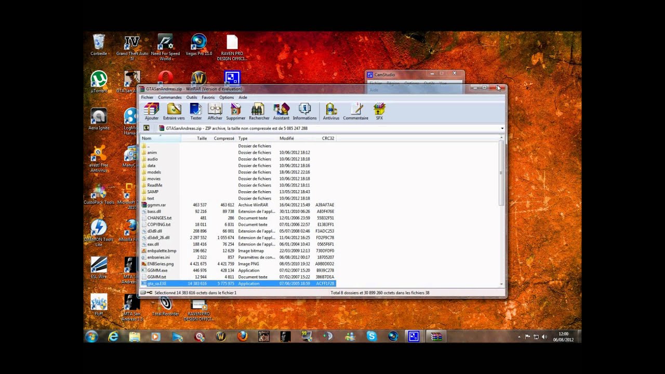Image resolution: width=665 pixels, height=374 pixels.
Task: Open the Aeria Ignite desktop shortcut
Action: (99, 119)
